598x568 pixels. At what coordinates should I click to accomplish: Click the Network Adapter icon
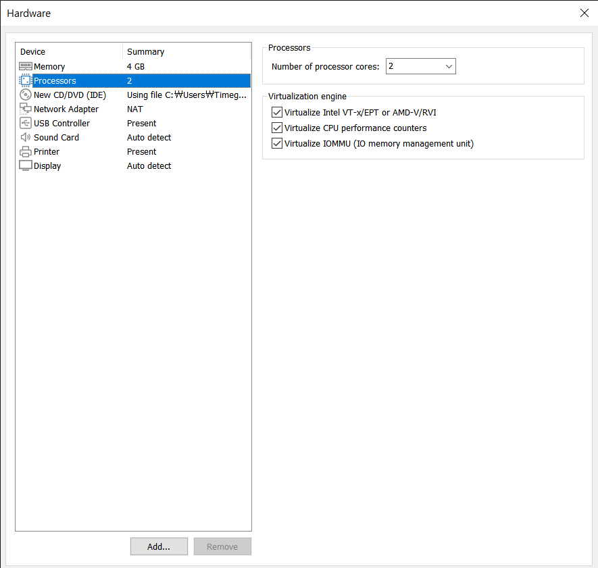pos(26,109)
